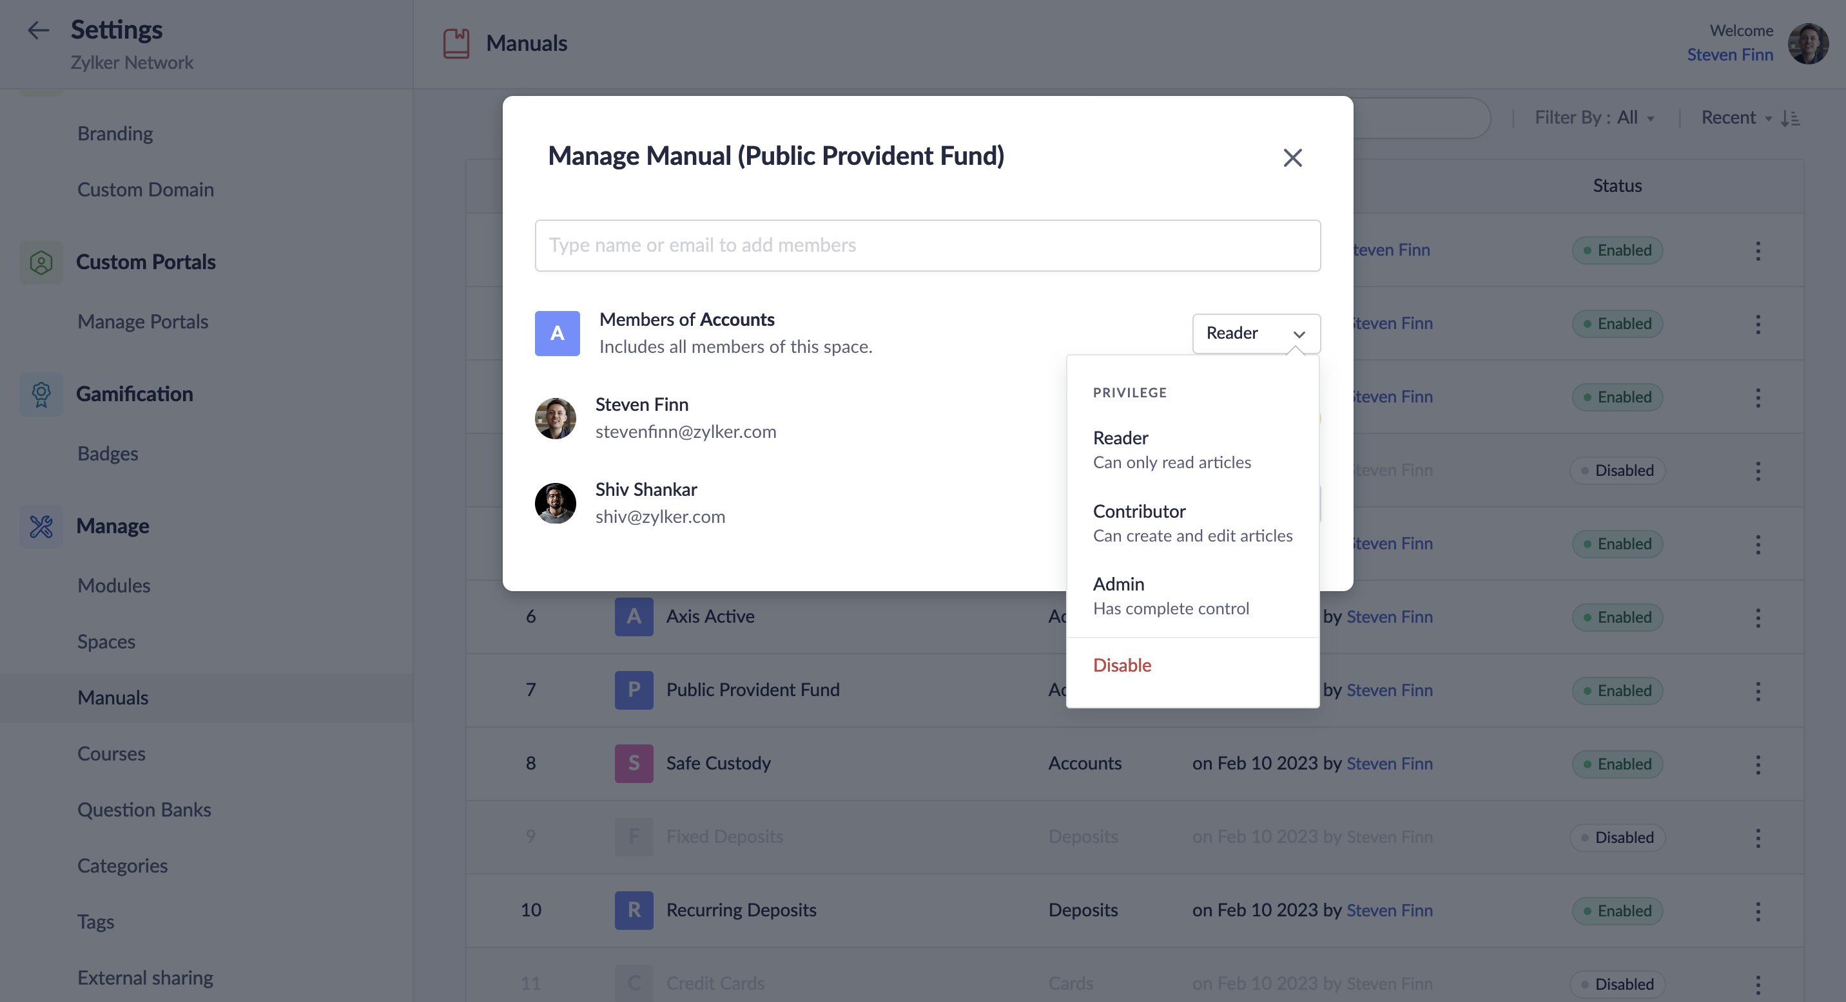Click the Recurring Deposits 'R' icon
The image size is (1846, 1002).
point(634,910)
